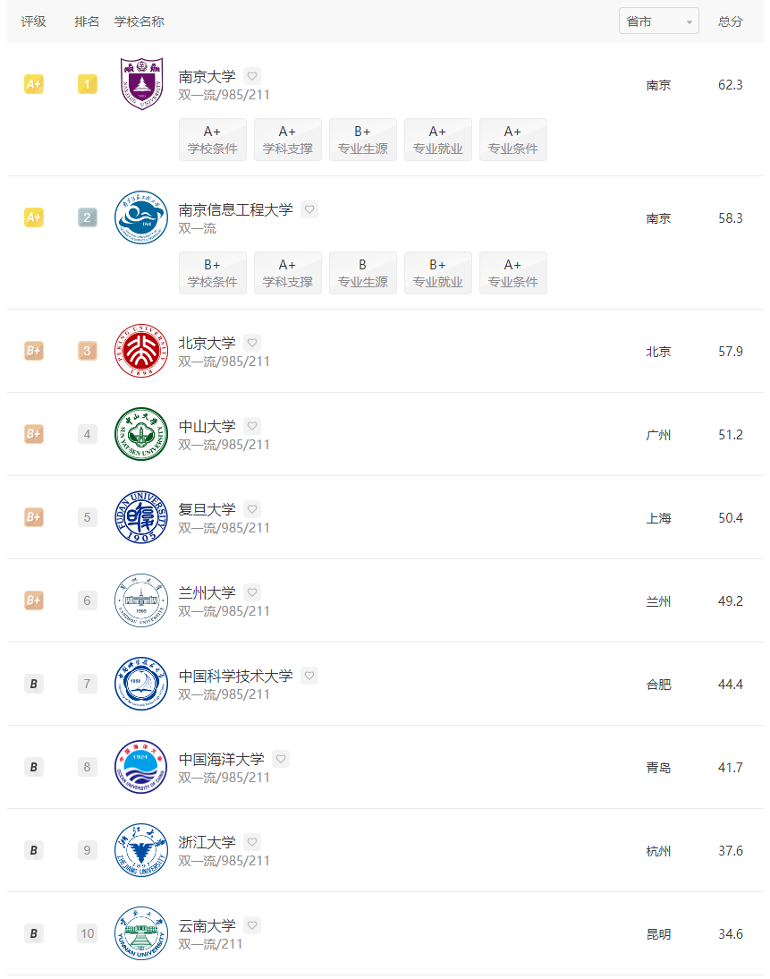Open 南京信息工程大学 school name link
The image size is (770, 979).
pyautogui.click(x=235, y=209)
